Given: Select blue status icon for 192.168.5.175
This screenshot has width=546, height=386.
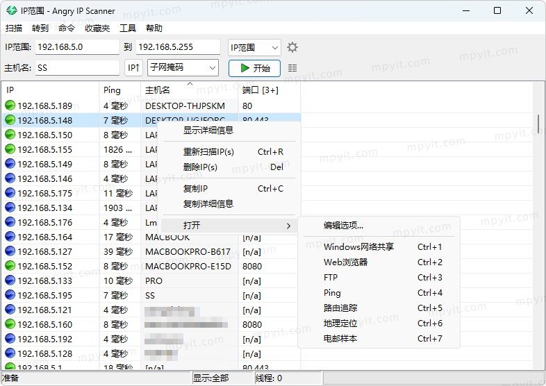Looking at the screenshot, I should click(x=10, y=193).
